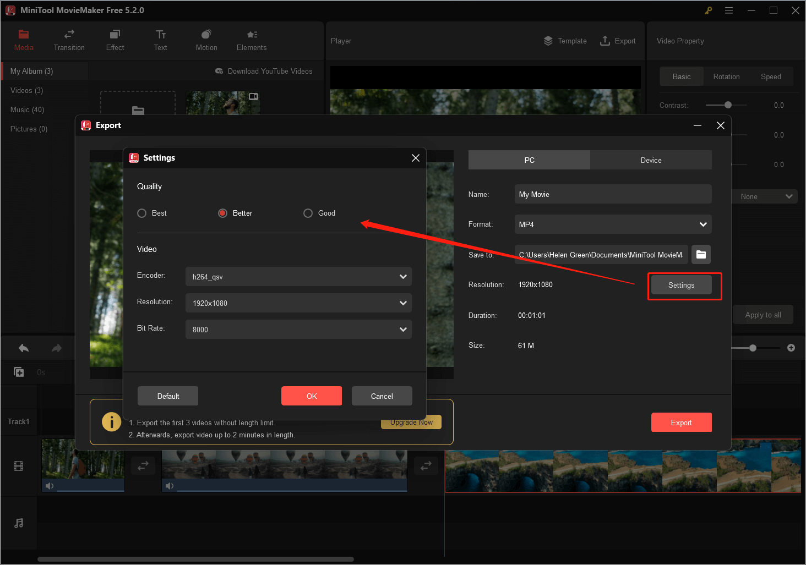806x565 pixels.
Task: Open the Media tab icon
Action: point(24,34)
